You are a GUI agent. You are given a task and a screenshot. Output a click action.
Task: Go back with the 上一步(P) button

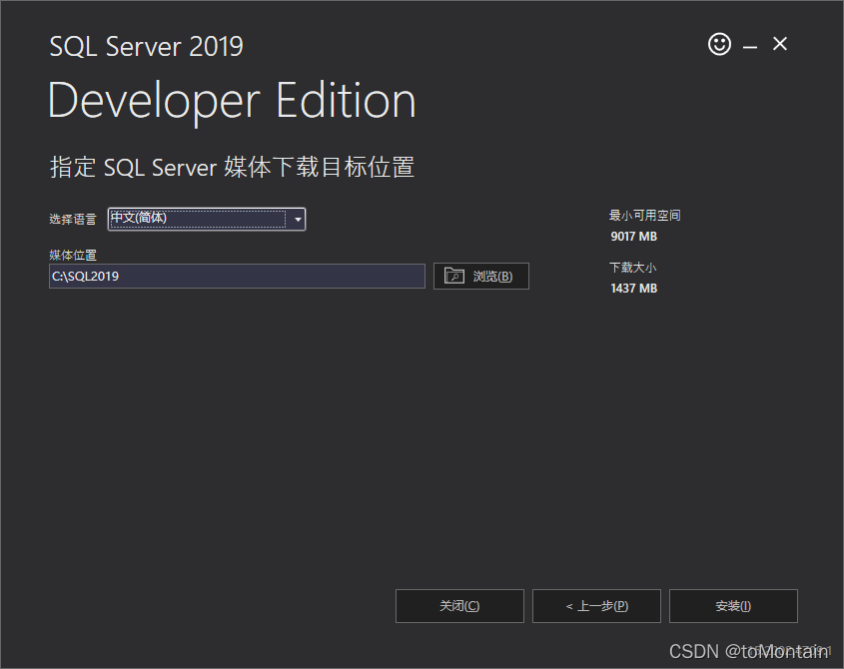pos(596,606)
